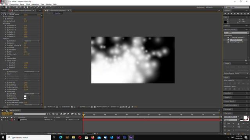Hide the particles layer in timeline
This screenshot has height=140, width=250.
click(2, 120)
